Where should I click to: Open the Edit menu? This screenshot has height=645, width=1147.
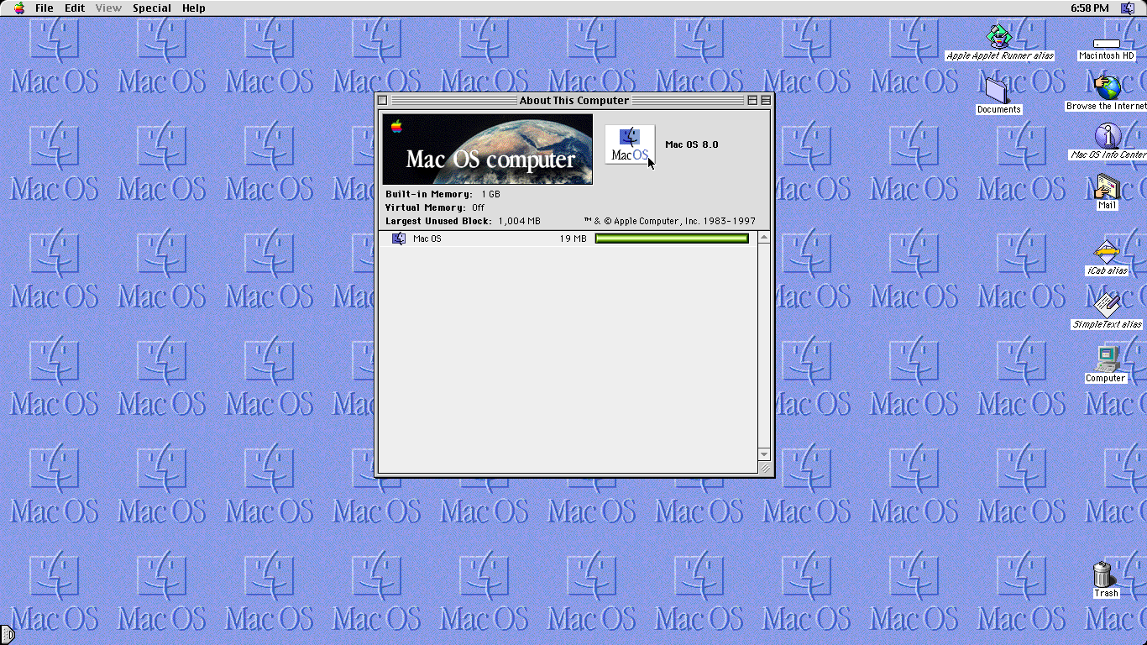[75, 8]
